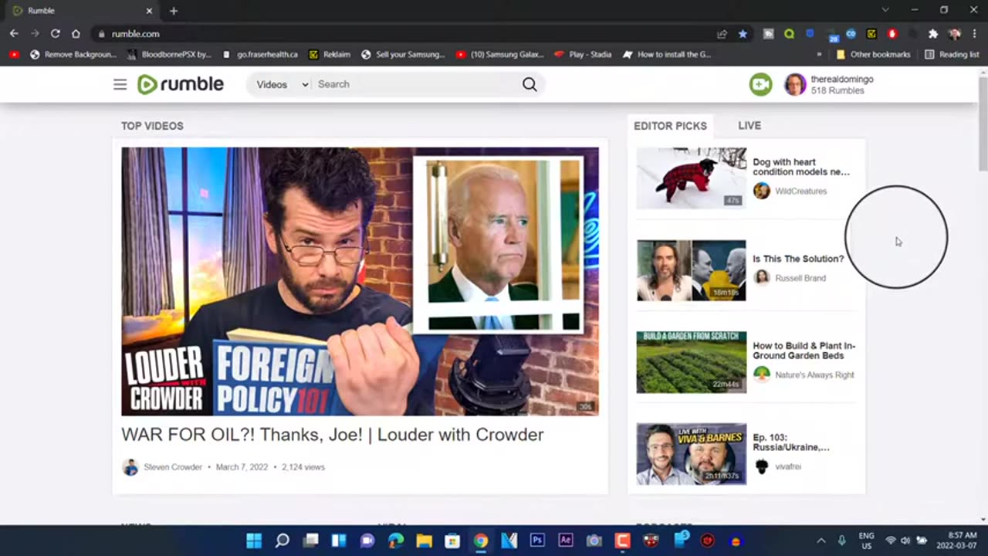Open Microsoft Store from taskbar
The image size is (988, 556).
452,541
